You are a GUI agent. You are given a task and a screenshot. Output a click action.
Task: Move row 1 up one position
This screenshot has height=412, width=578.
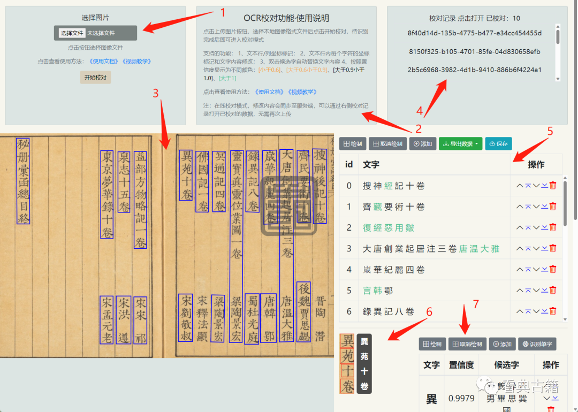[519, 207]
